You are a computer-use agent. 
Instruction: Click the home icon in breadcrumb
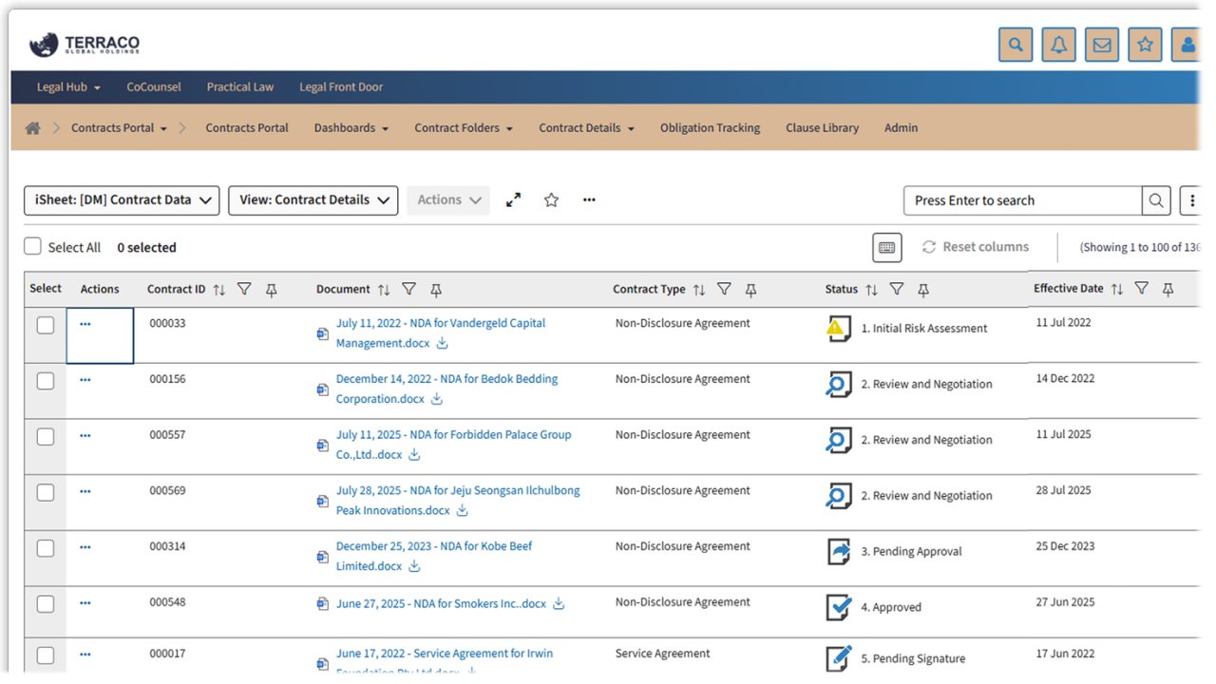[x=33, y=128]
